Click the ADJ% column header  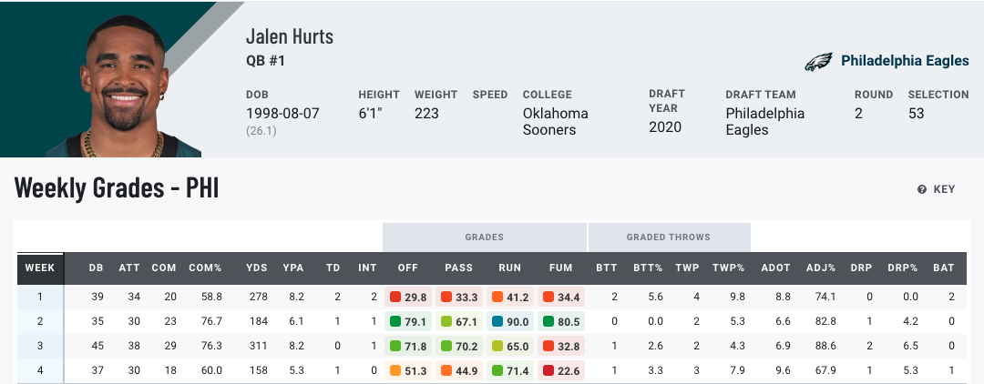[x=819, y=268]
